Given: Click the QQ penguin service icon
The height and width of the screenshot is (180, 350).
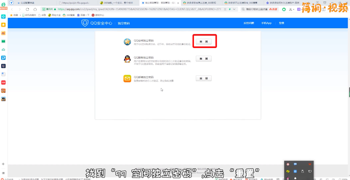Looking at the screenshot, I should click(127, 59).
